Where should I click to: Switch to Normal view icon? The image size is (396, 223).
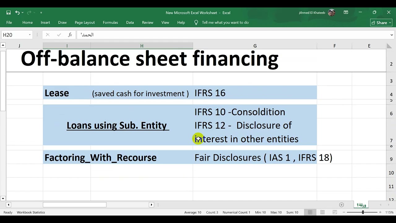click(310, 212)
